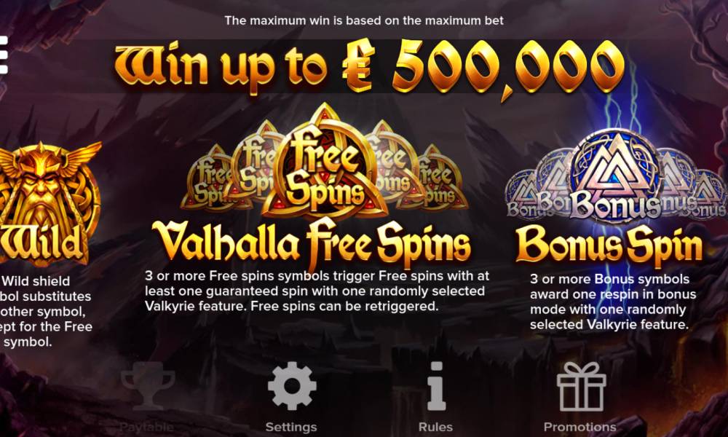This screenshot has height=437, width=728.
Task: Open the hamburger menu icon
Action: coord(3,55)
